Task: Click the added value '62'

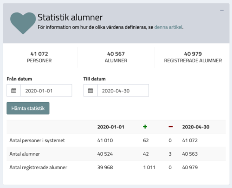Action: coord(146,140)
